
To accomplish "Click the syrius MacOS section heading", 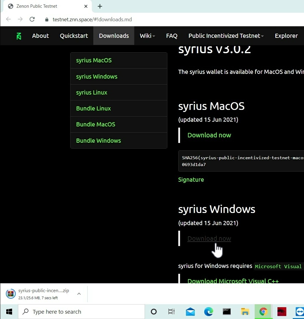I will coord(211,106).
